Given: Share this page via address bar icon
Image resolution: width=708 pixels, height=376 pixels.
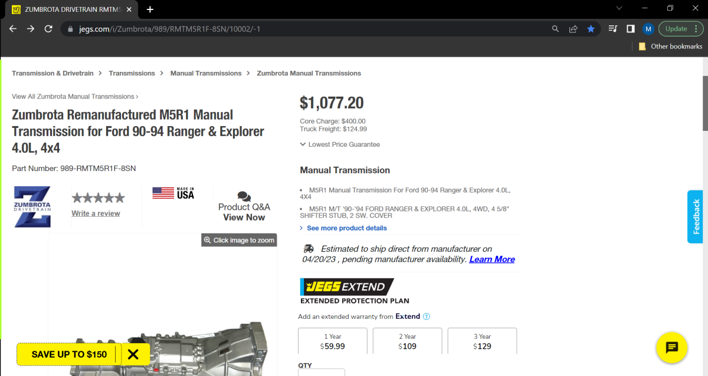Looking at the screenshot, I should (x=573, y=28).
